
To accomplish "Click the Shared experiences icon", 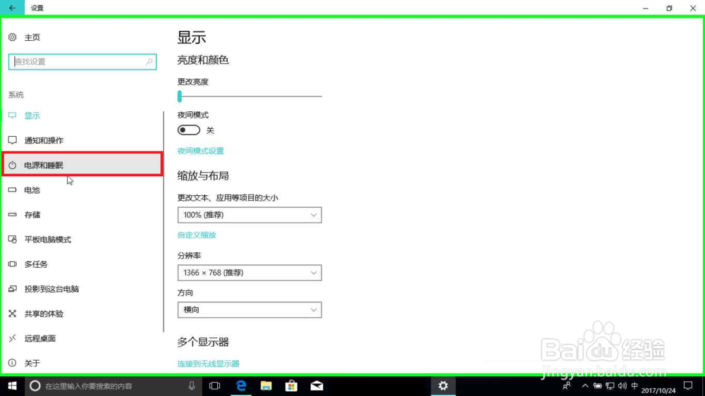I will 13,314.
